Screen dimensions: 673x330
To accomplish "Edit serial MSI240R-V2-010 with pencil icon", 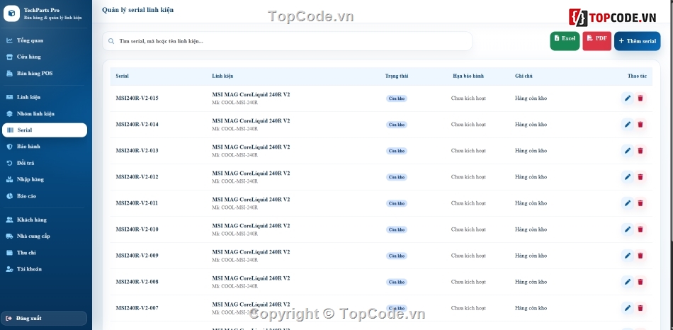I will click(x=628, y=229).
